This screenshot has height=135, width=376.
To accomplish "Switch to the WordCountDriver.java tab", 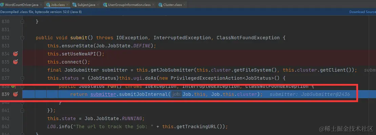I will (x=21, y=4).
